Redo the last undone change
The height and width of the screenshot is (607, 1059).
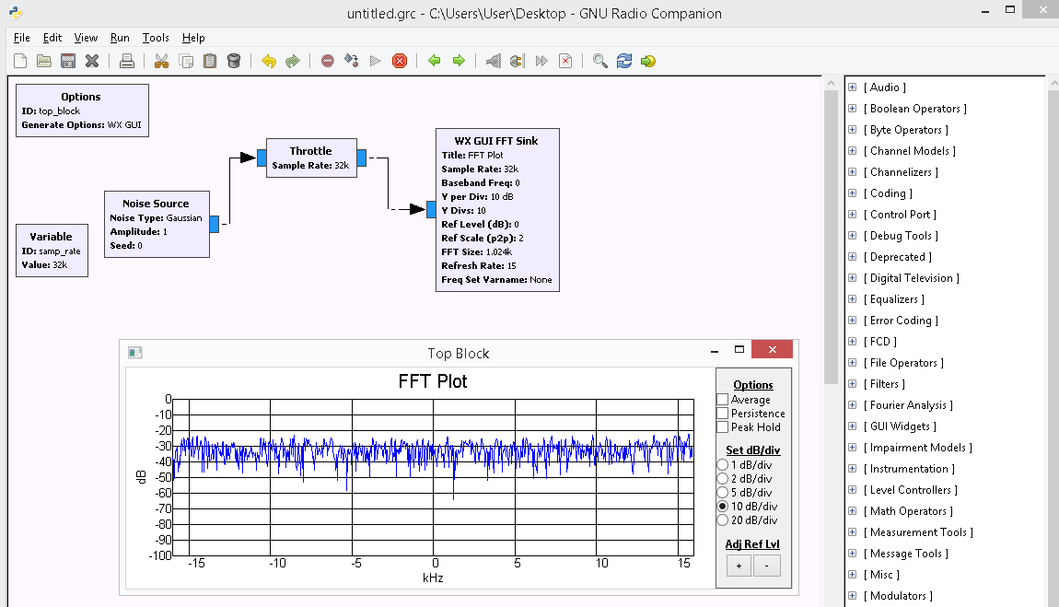tap(293, 62)
